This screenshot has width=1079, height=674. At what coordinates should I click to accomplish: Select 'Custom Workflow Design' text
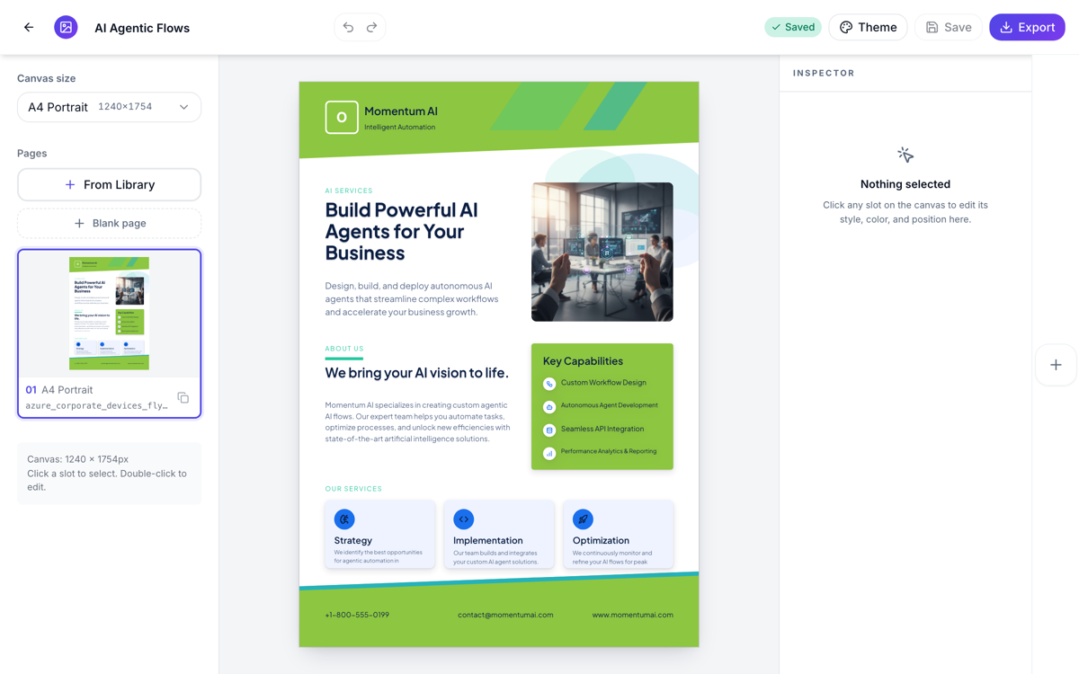point(603,383)
